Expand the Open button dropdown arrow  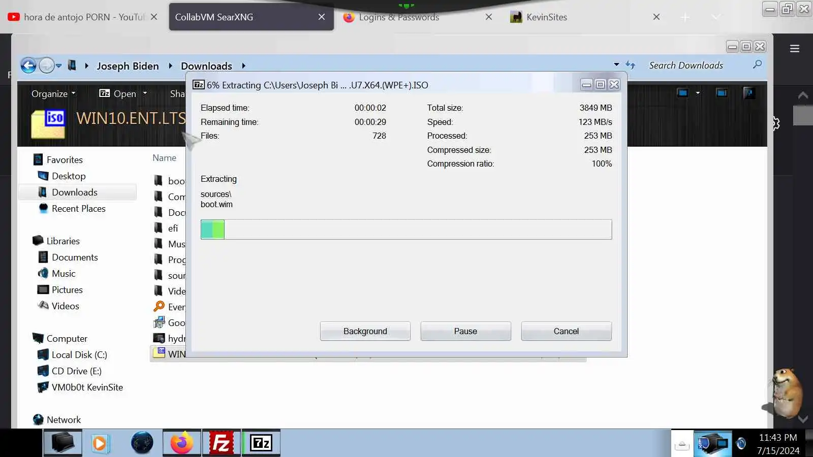145,93
